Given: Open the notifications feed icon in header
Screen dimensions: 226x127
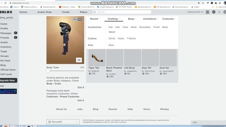Looking at the screenshot, I should click(x=207, y=12).
